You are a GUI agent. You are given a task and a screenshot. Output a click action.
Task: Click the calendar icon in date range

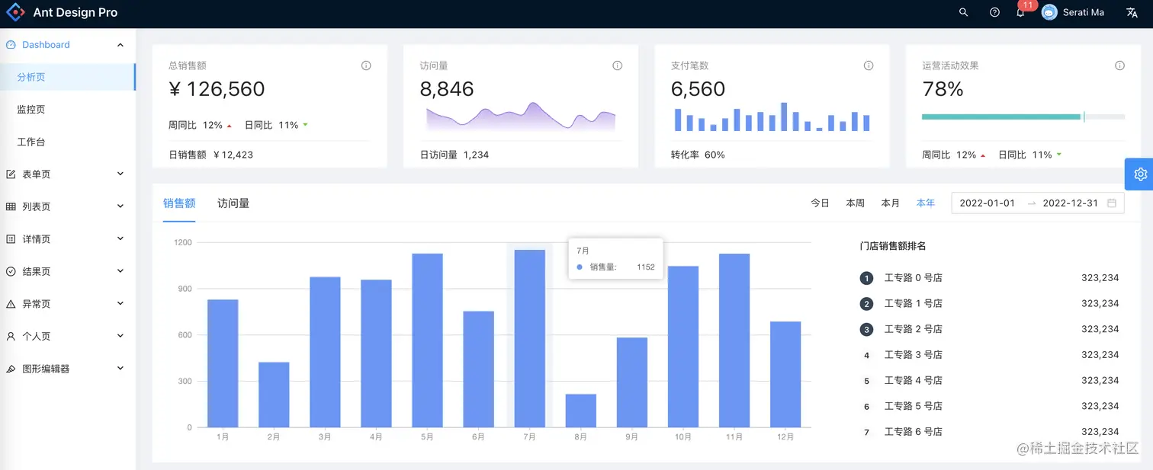pos(1112,203)
